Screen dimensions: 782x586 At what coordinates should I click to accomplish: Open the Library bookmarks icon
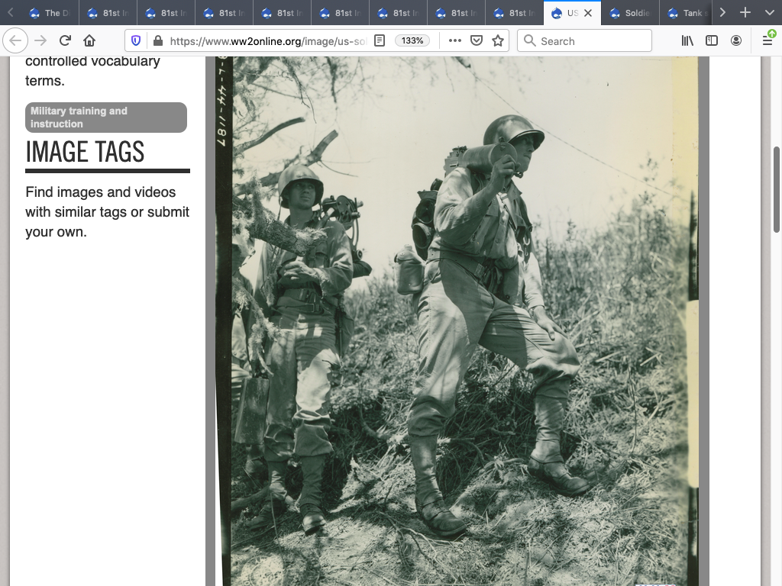(x=687, y=40)
